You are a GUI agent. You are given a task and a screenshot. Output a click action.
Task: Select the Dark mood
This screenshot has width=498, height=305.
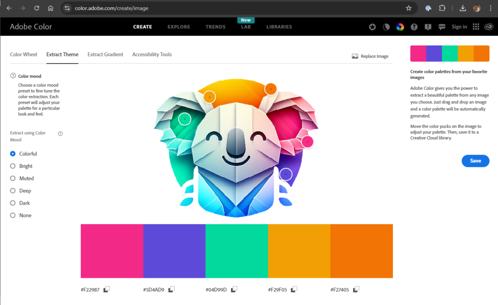13,203
